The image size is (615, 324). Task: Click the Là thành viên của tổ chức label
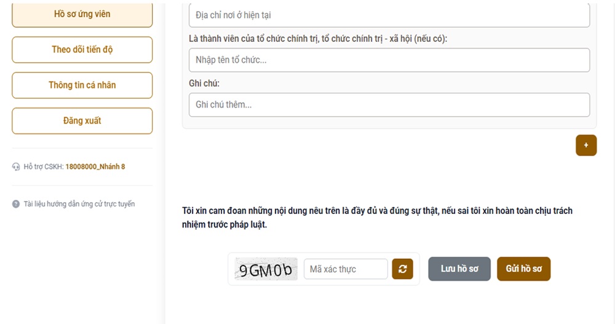click(318, 39)
